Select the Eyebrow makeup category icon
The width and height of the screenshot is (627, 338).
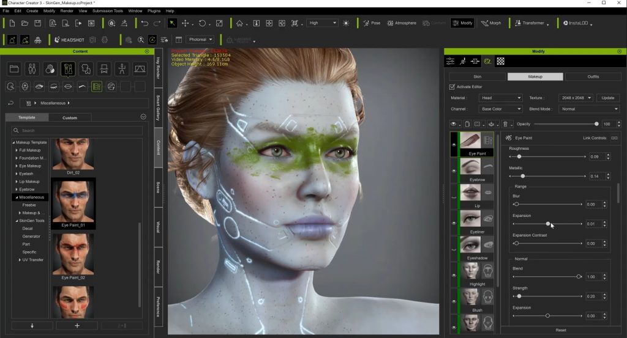click(x=82, y=86)
